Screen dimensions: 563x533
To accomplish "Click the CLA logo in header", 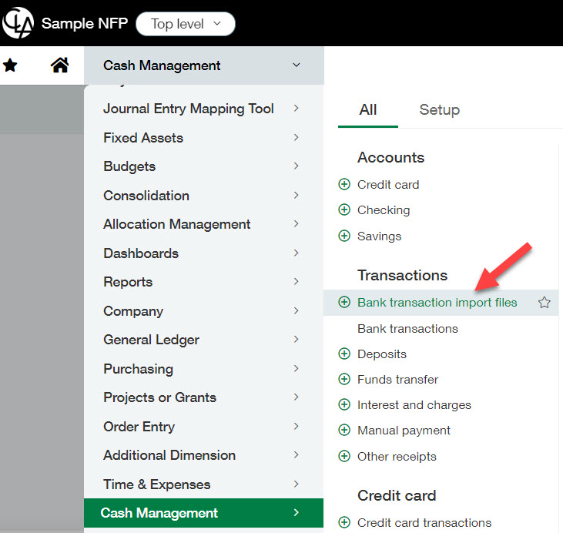I will pos(18,23).
